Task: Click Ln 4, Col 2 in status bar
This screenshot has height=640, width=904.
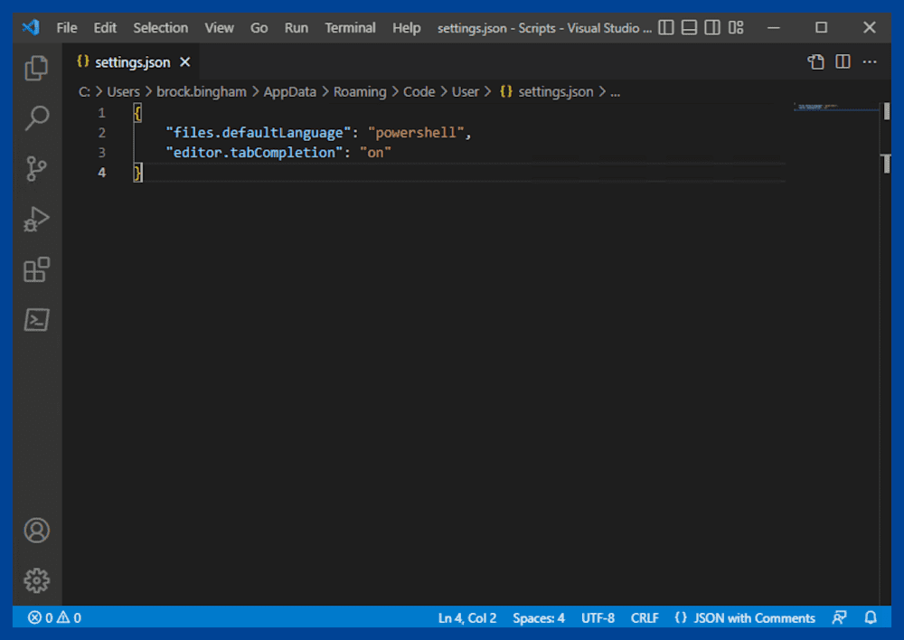Action: click(467, 617)
